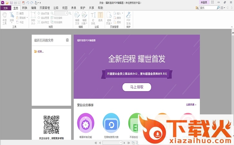The image size is (234, 145).
Task: Click the folder search icon beside the find box
Action: pos(197,8)
